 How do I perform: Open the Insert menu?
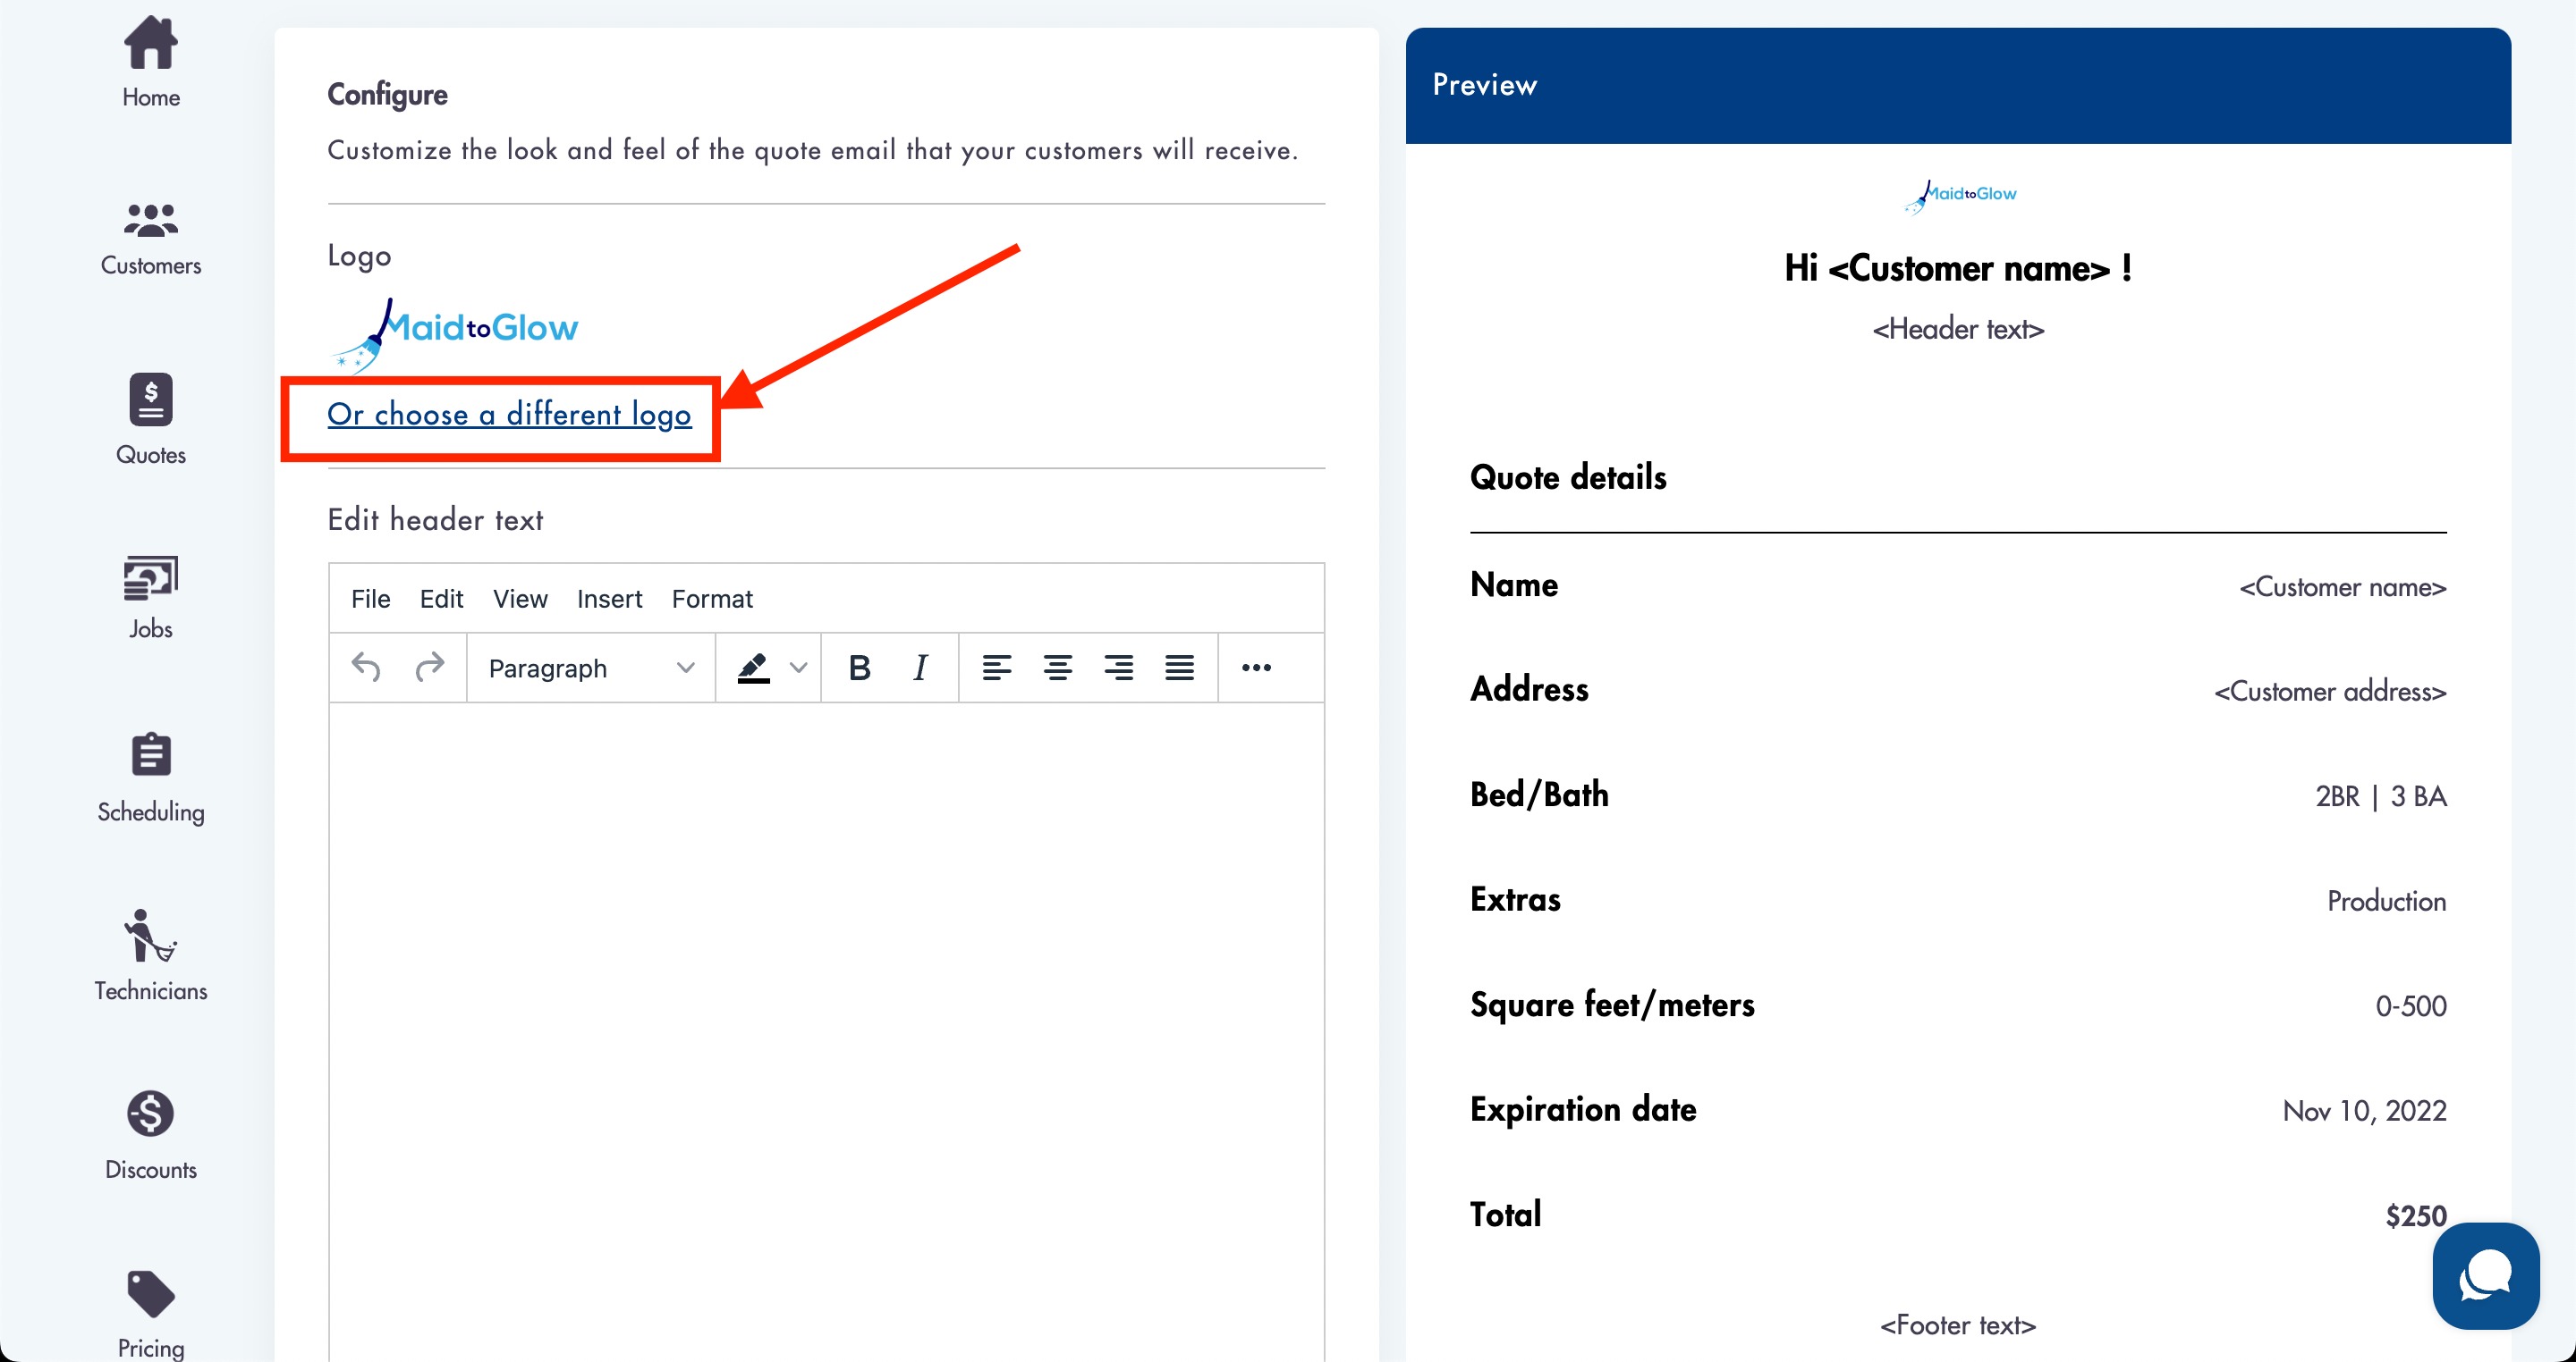[x=609, y=599]
